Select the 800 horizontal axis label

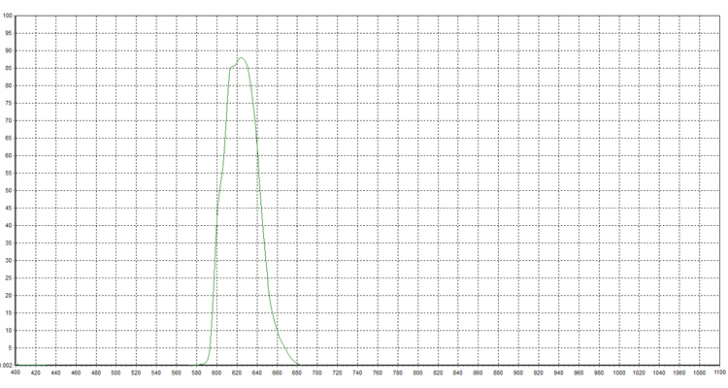pos(417,372)
